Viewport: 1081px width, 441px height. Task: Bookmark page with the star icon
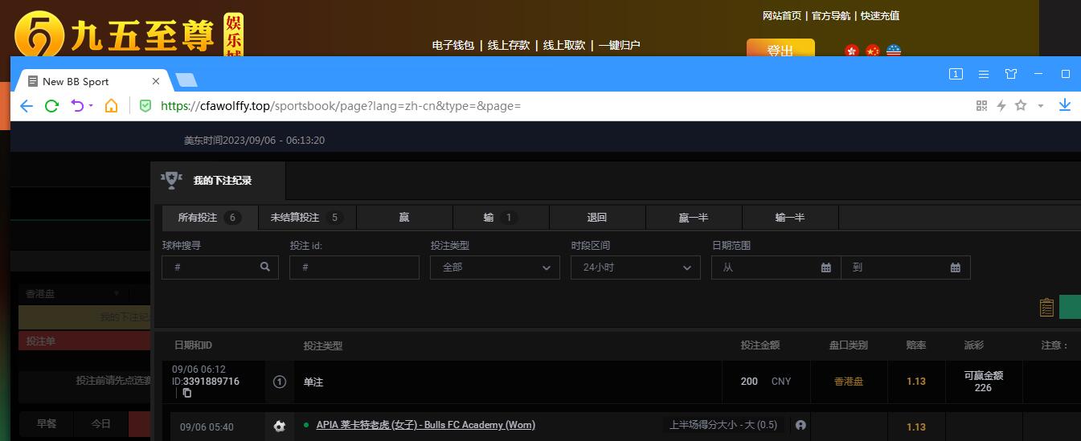tap(1021, 105)
